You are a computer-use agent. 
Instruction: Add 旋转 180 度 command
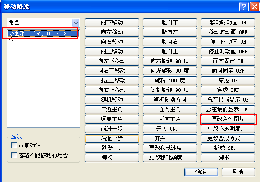[170, 80]
